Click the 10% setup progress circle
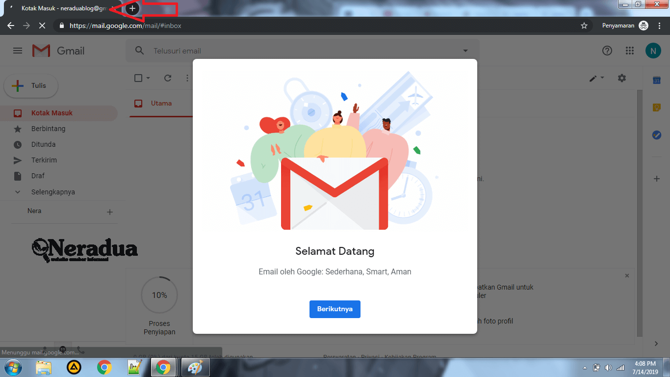 [x=159, y=295]
